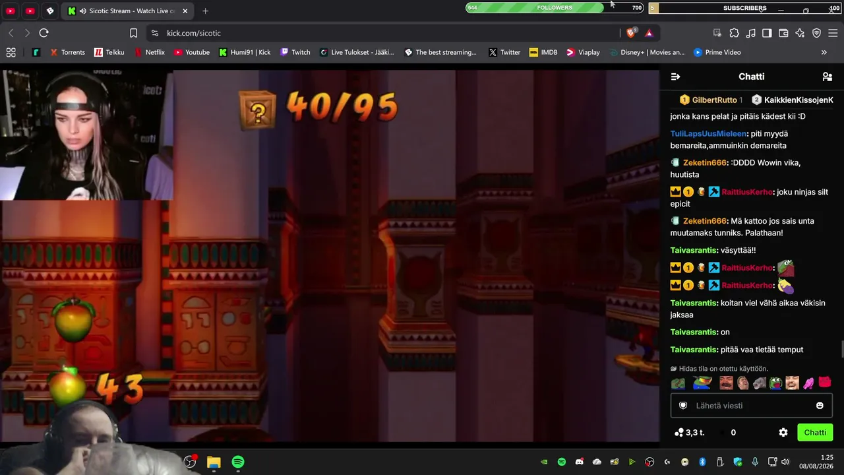Open the chat user list icon
This screenshot has width=844, height=475.
click(828, 77)
